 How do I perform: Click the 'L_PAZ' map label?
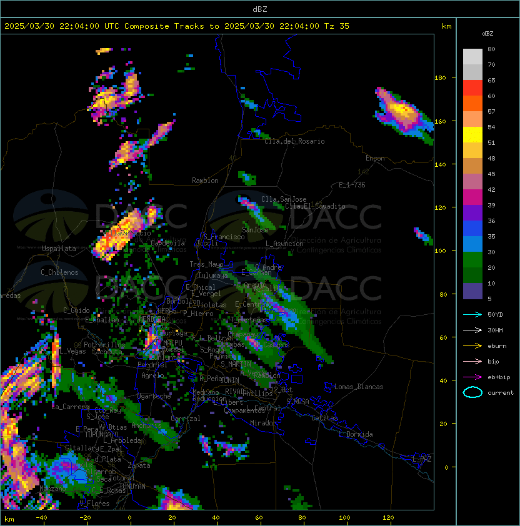pos(422,459)
